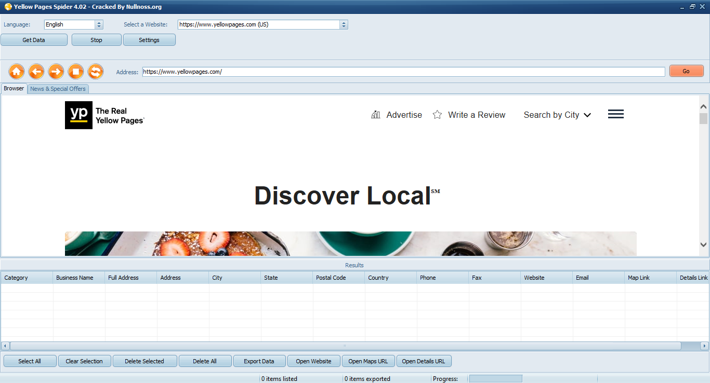Expand the Select a Website combo box

tap(343, 24)
